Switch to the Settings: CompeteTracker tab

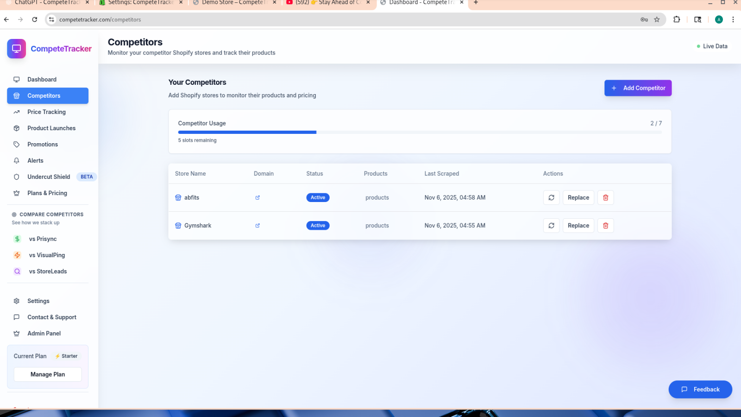point(141,3)
